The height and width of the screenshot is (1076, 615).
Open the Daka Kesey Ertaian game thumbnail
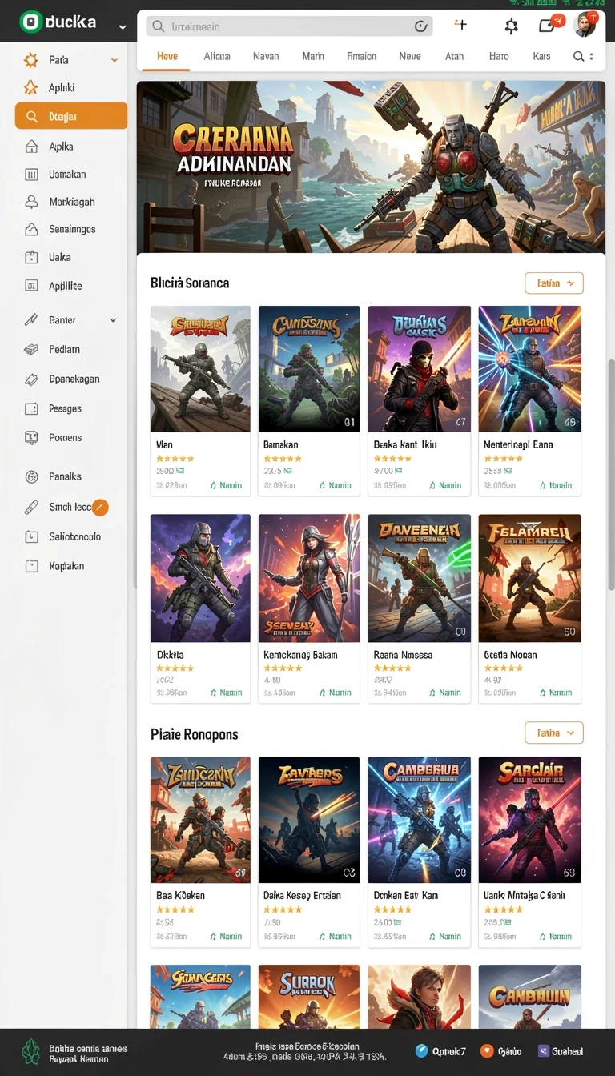click(309, 820)
